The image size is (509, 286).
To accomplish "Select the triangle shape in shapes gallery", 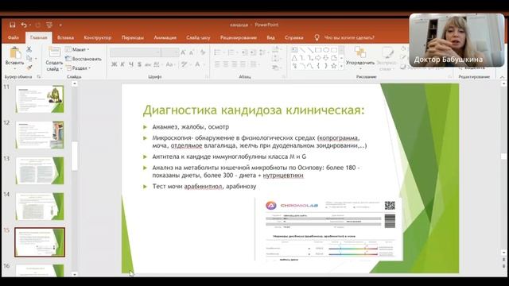I will pyautogui.click(x=294, y=58).
